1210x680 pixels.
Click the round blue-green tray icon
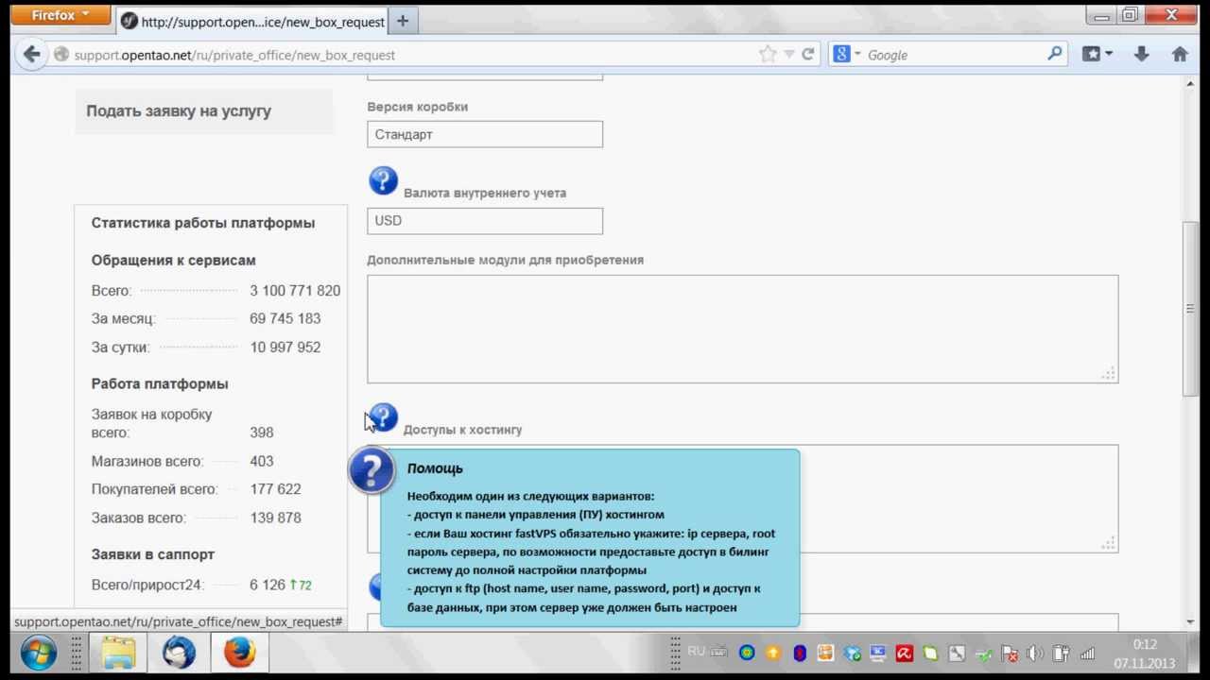(747, 653)
